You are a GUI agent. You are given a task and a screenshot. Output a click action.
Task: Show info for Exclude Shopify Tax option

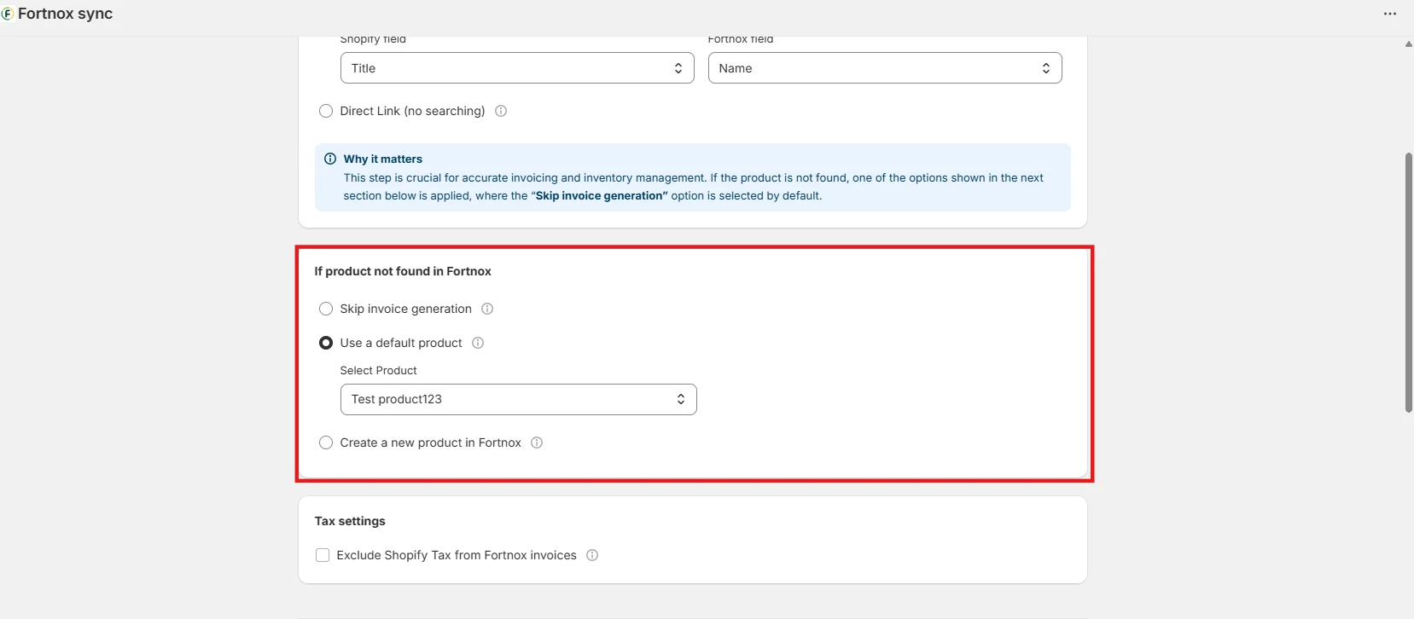tap(592, 555)
